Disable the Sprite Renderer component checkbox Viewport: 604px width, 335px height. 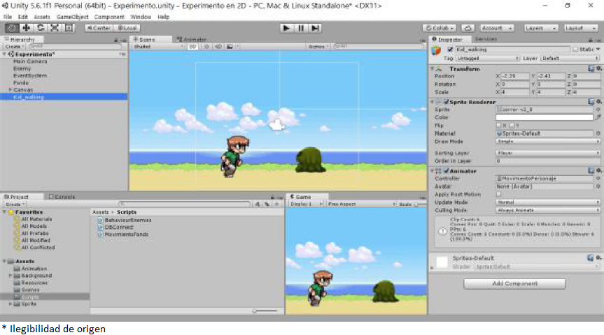click(x=447, y=102)
